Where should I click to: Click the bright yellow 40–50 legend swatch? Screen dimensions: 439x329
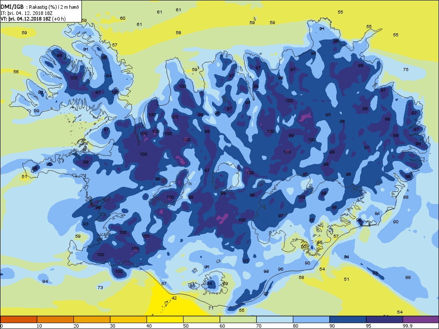[165, 319]
